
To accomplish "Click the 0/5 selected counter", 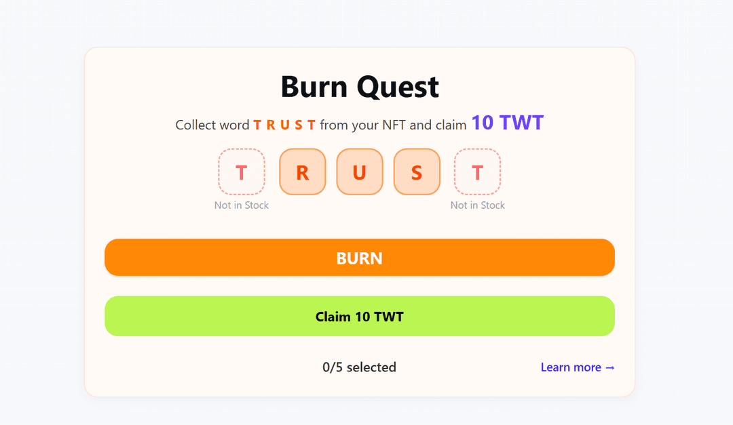I will [x=359, y=367].
